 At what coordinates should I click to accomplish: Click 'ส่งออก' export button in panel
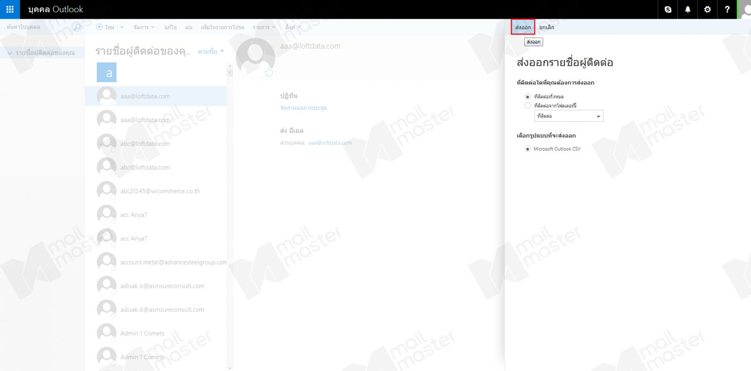coord(523,27)
